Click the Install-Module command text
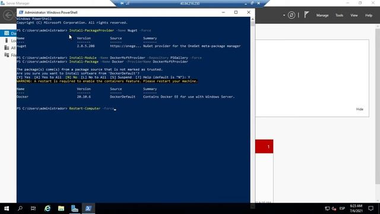This screenshot has height=214, width=380. click(83, 58)
